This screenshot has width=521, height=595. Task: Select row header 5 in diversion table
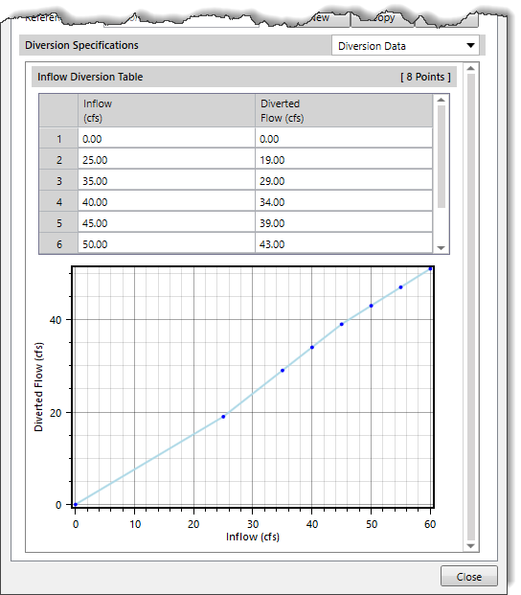click(x=58, y=222)
